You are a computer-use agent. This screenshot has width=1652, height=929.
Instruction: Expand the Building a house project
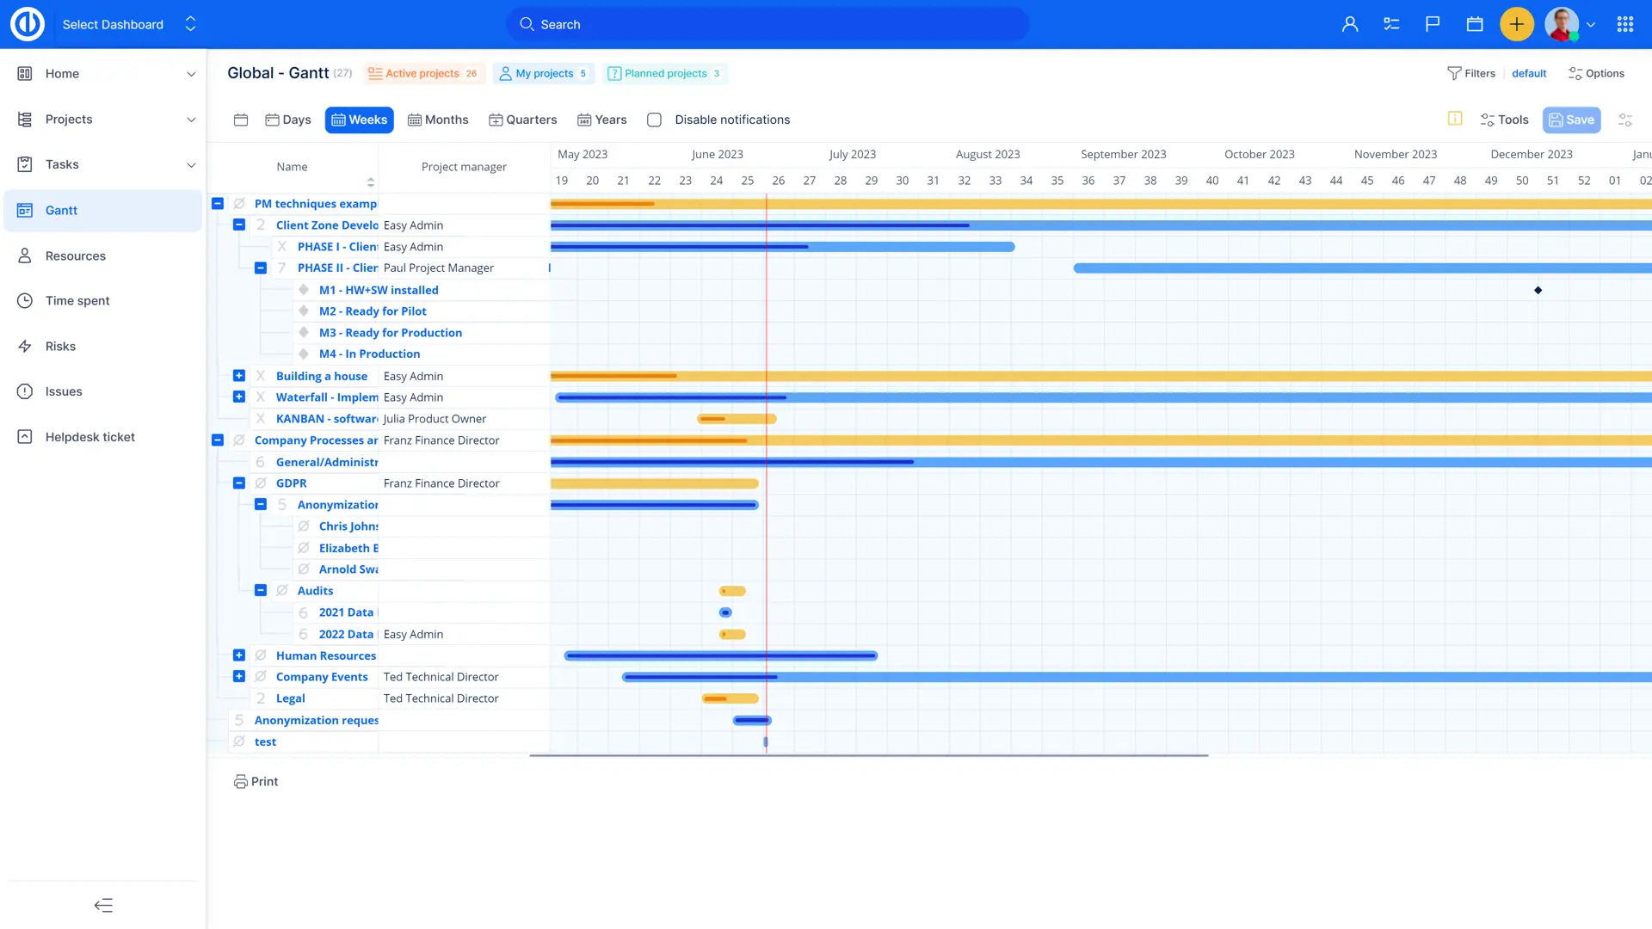coord(239,376)
